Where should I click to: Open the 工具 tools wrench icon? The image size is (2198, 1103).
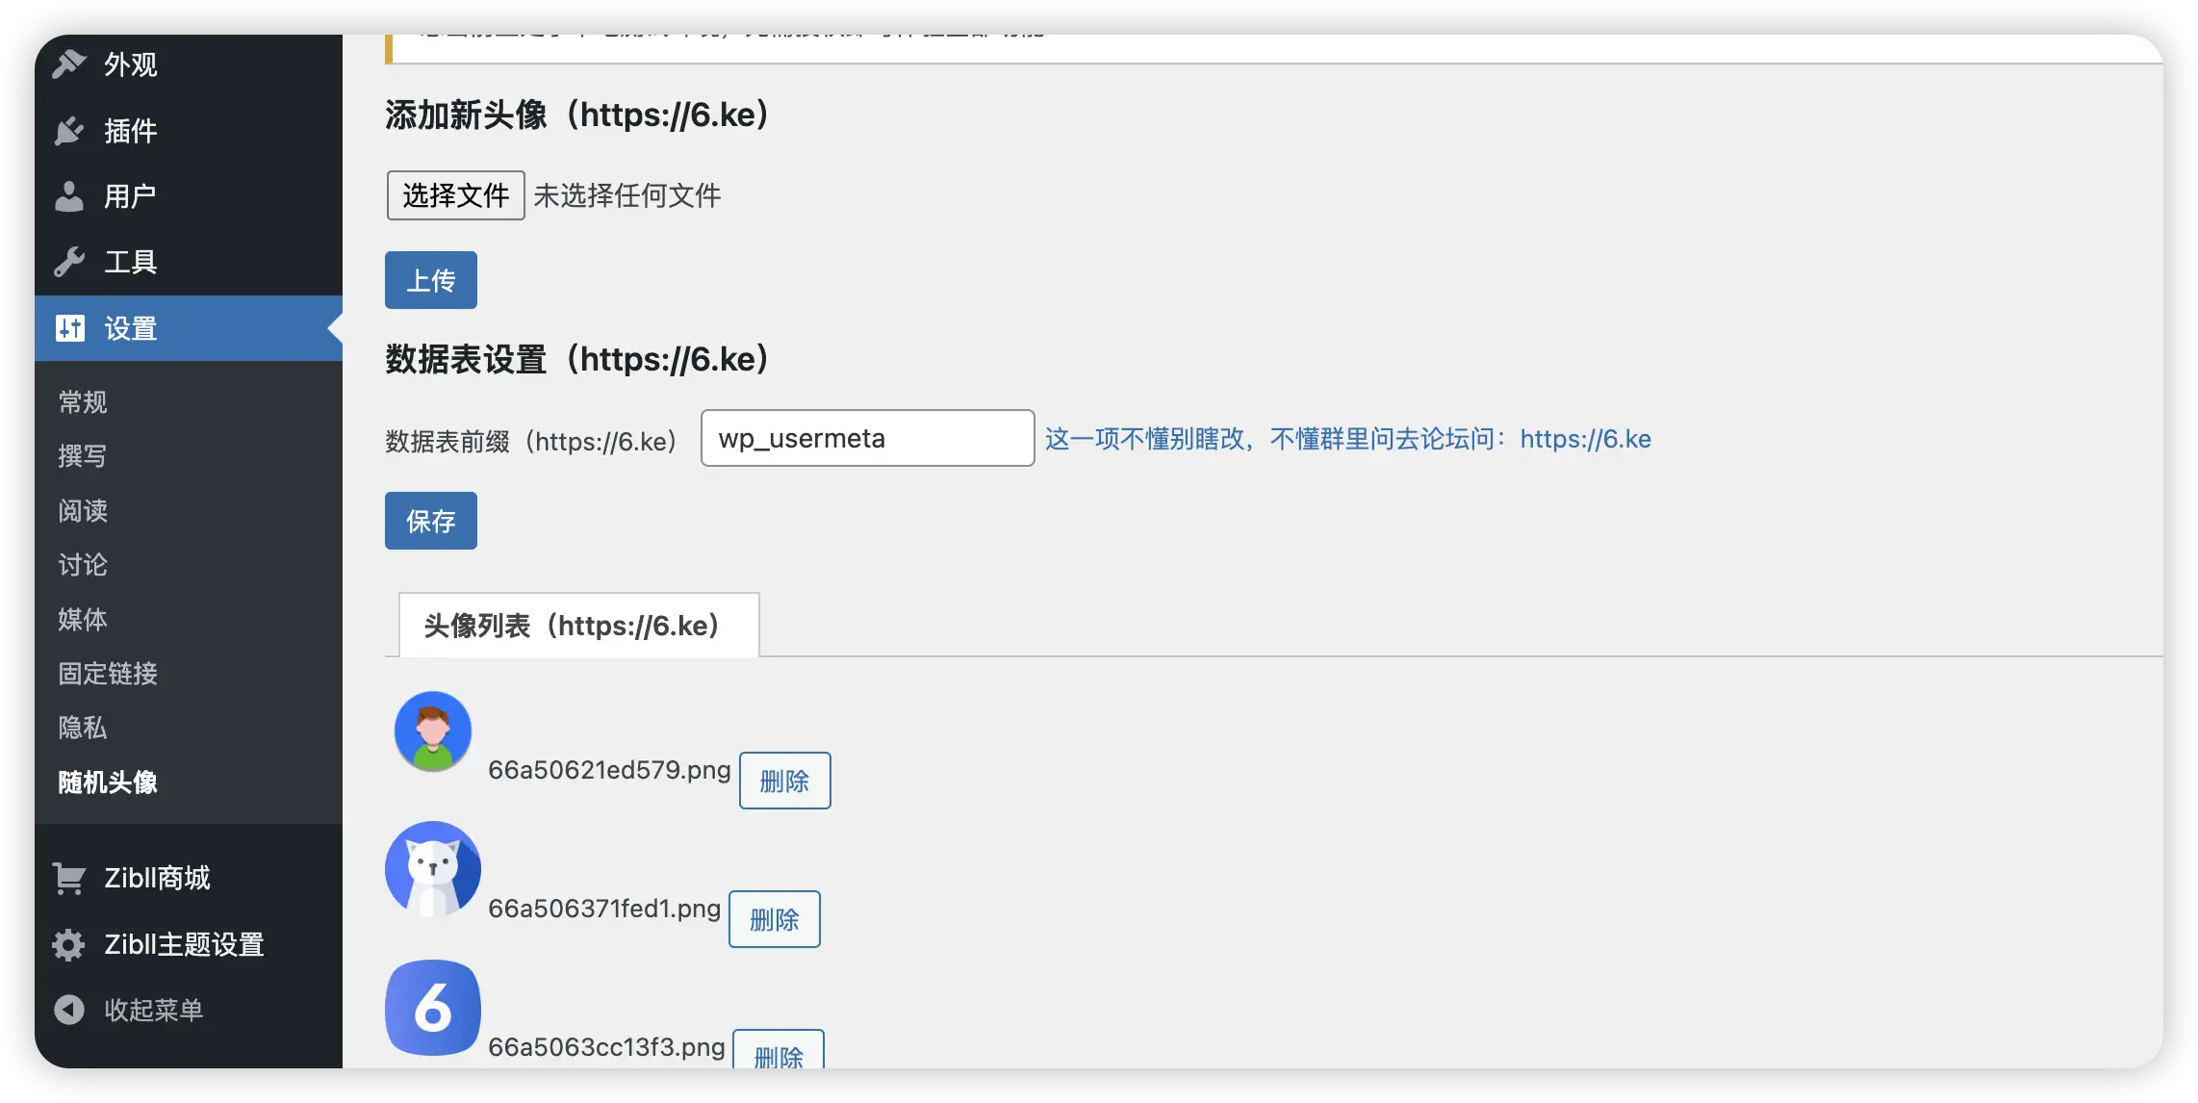(68, 261)
